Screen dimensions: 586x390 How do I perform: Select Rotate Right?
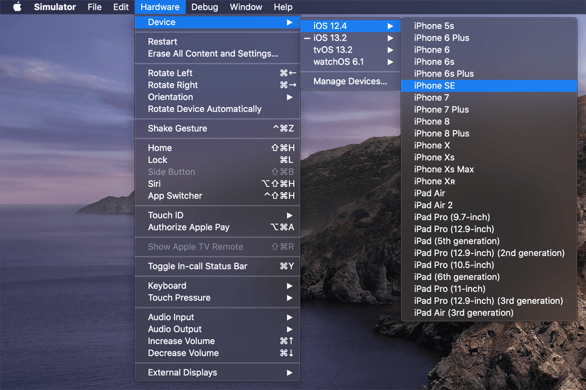[217, 85]
